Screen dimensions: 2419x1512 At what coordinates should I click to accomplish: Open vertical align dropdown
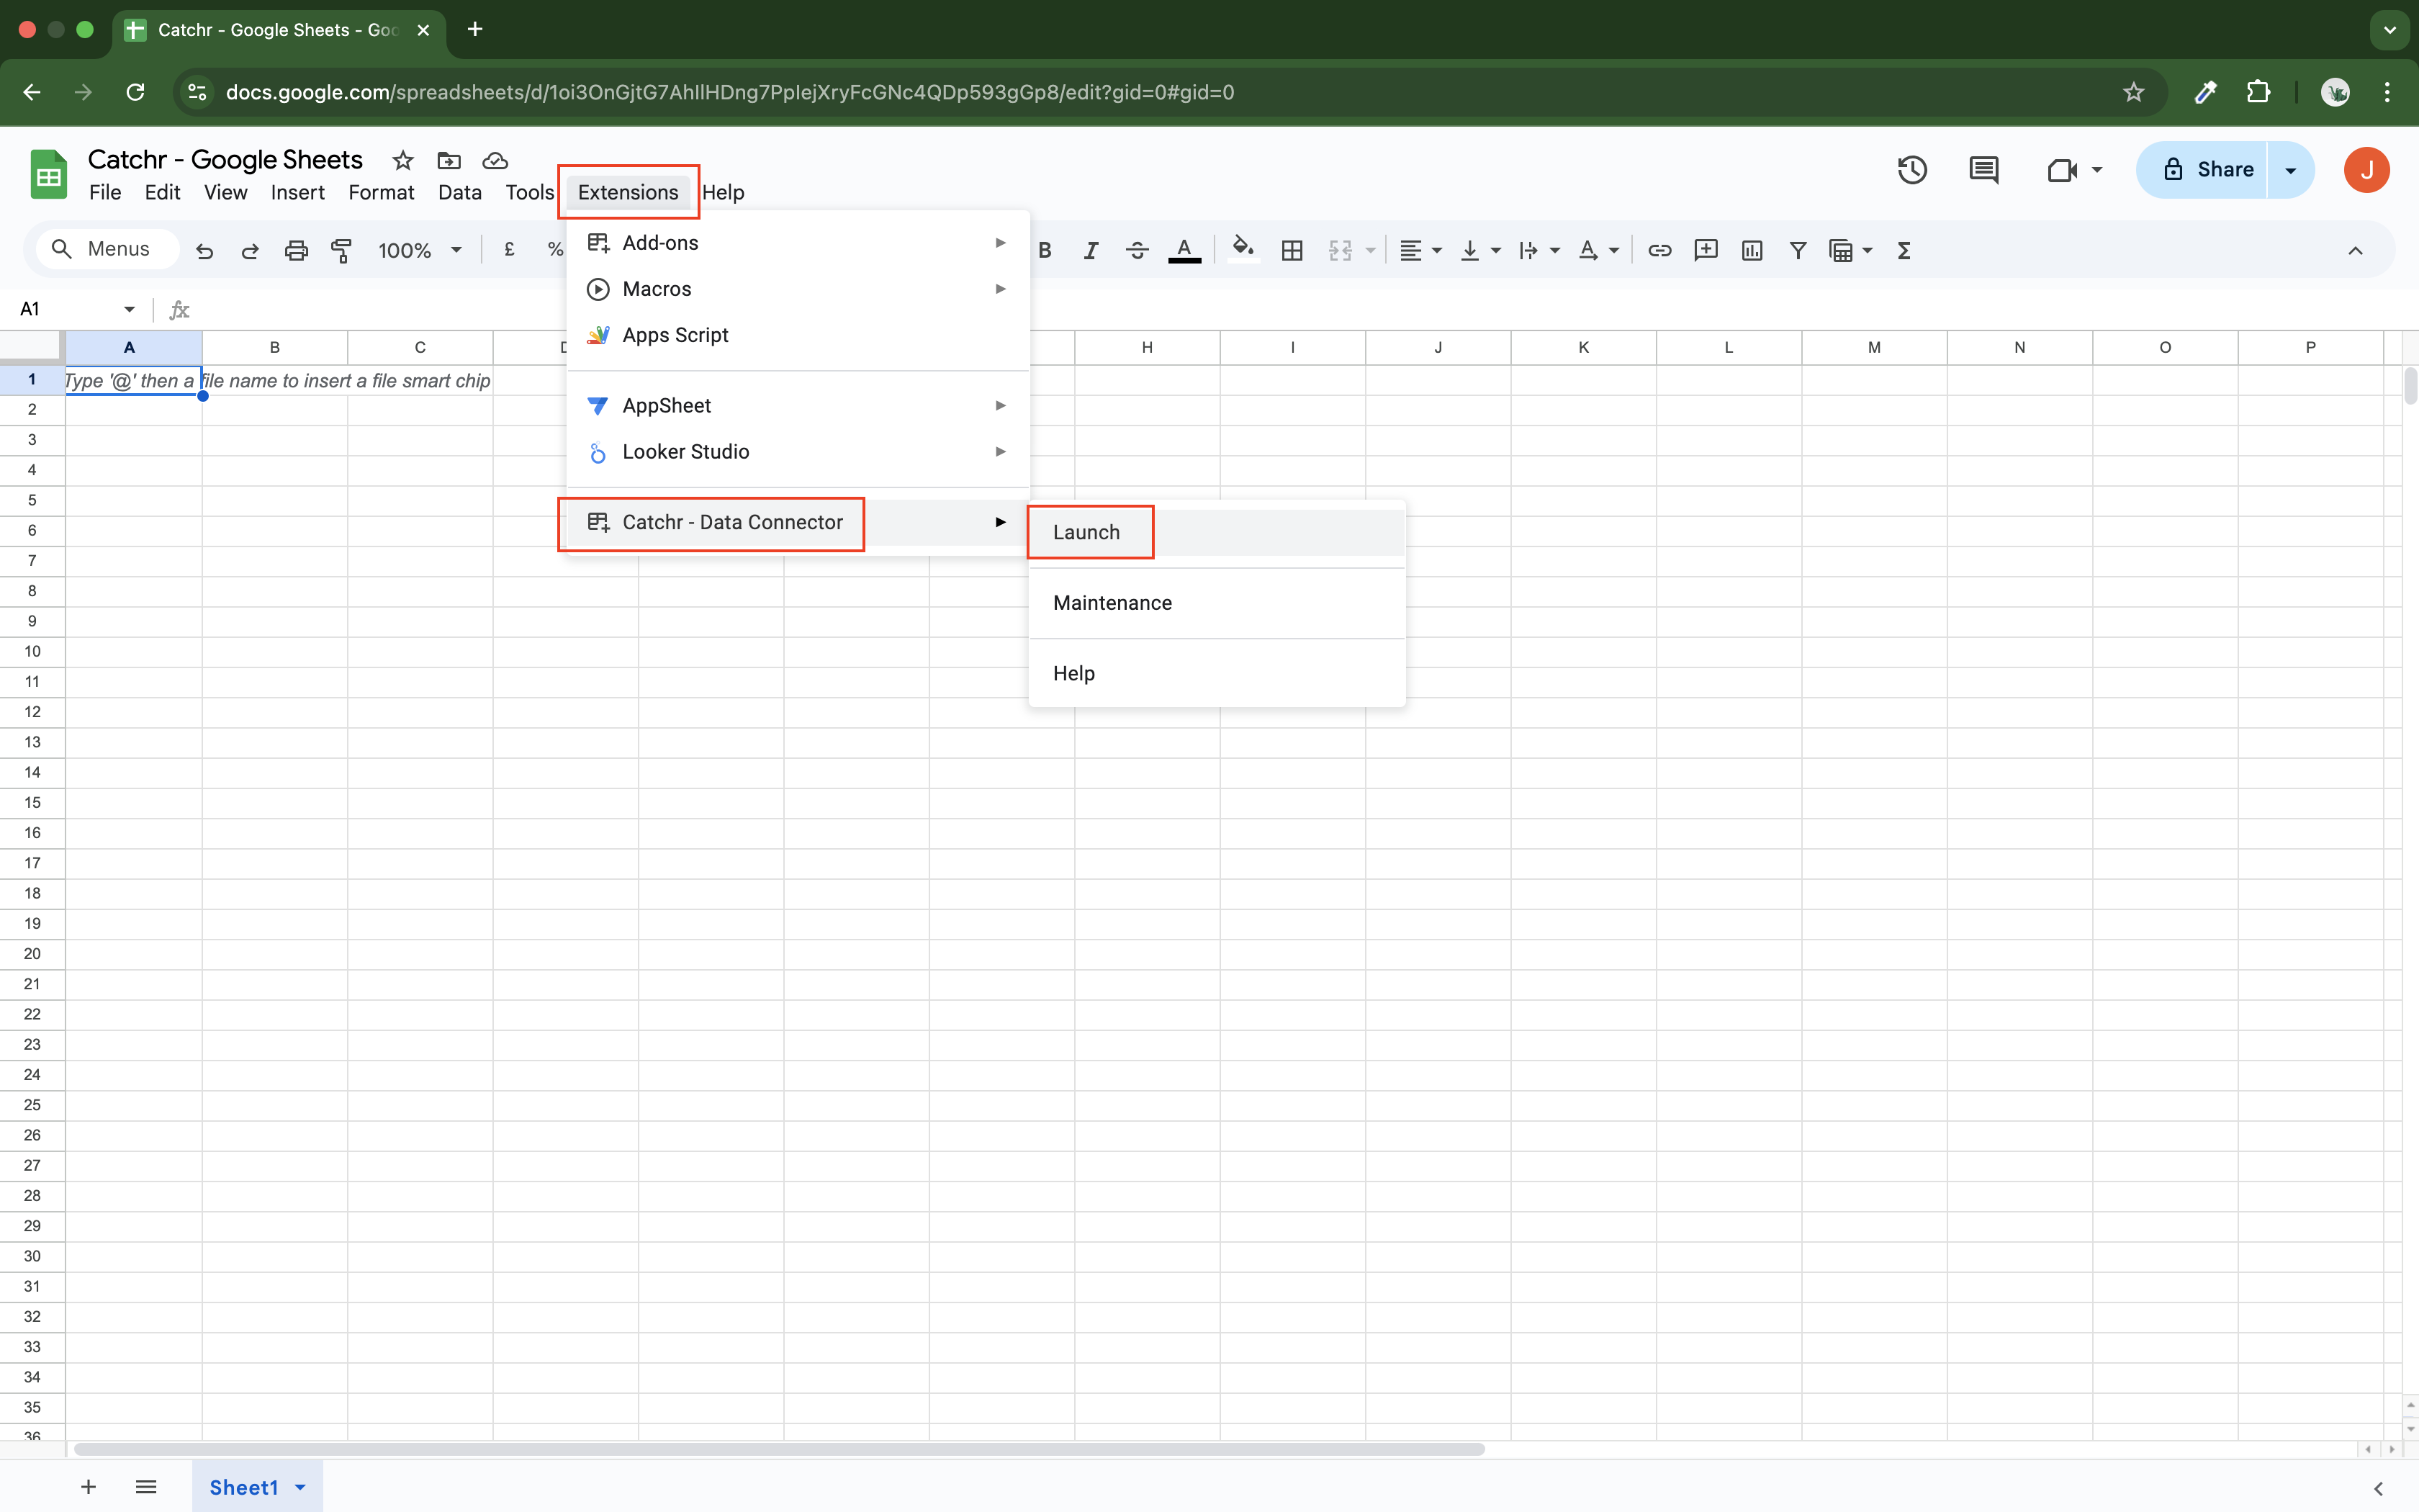pyautogui.click(x=1480, y=250)
